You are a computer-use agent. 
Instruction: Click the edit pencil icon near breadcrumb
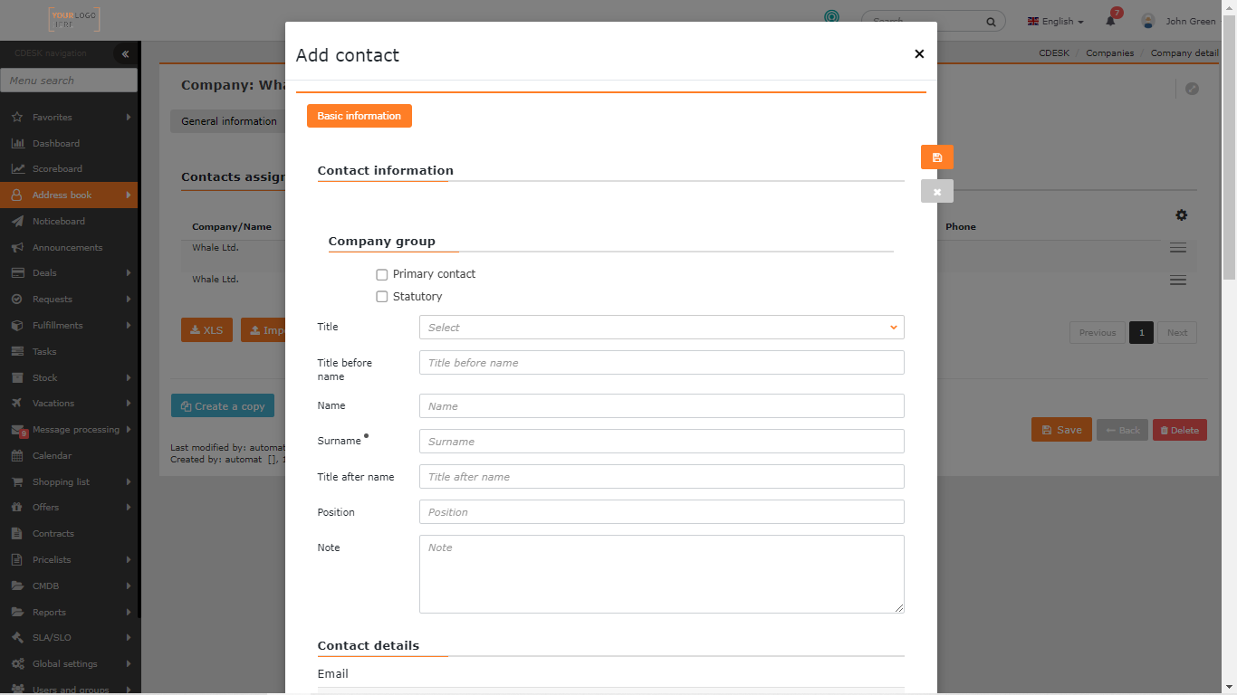(x=1192, y=89)
